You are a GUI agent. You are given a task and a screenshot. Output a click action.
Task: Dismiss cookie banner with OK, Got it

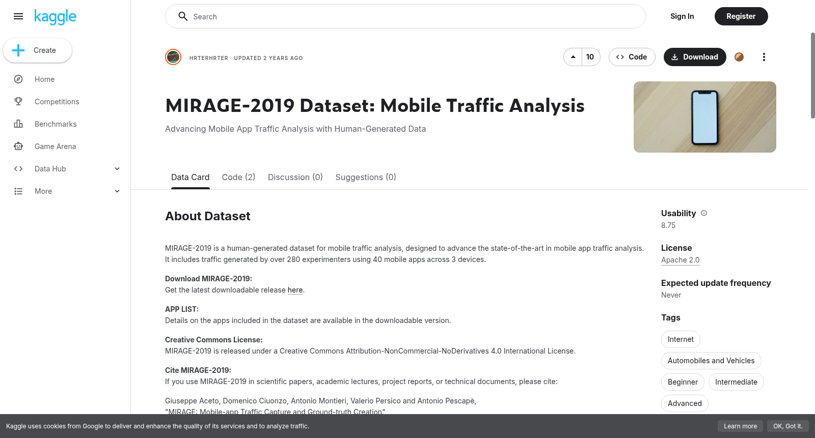coord(788,426)
